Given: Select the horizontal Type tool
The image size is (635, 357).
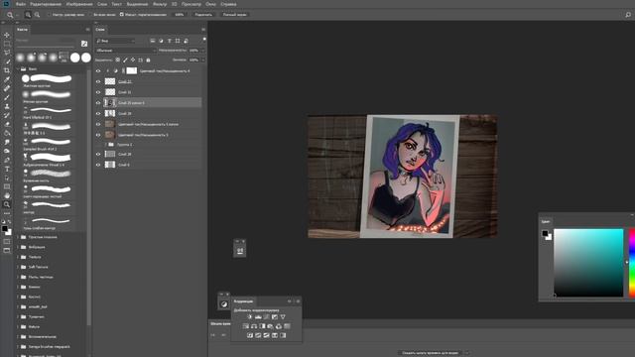Looking at the screenshot, I should (x=7, y=169).
